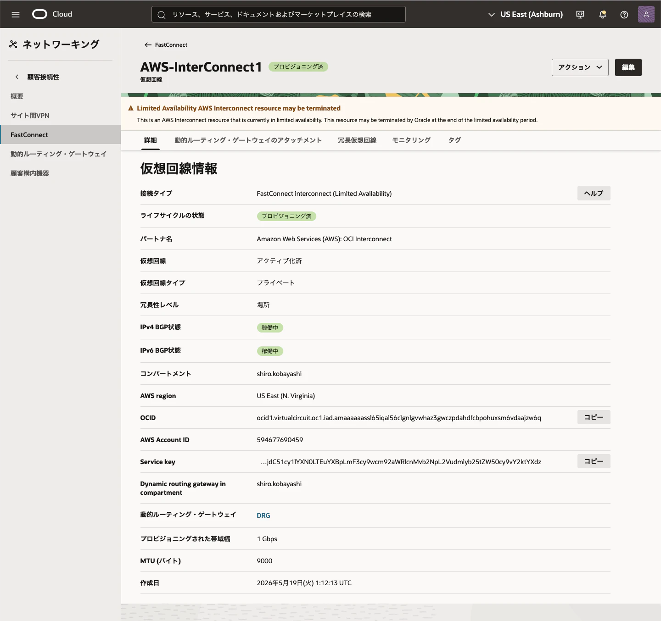The width and height of the screenshot is (661, 621).
Task: Click the 編集 button
Action: 628,67
